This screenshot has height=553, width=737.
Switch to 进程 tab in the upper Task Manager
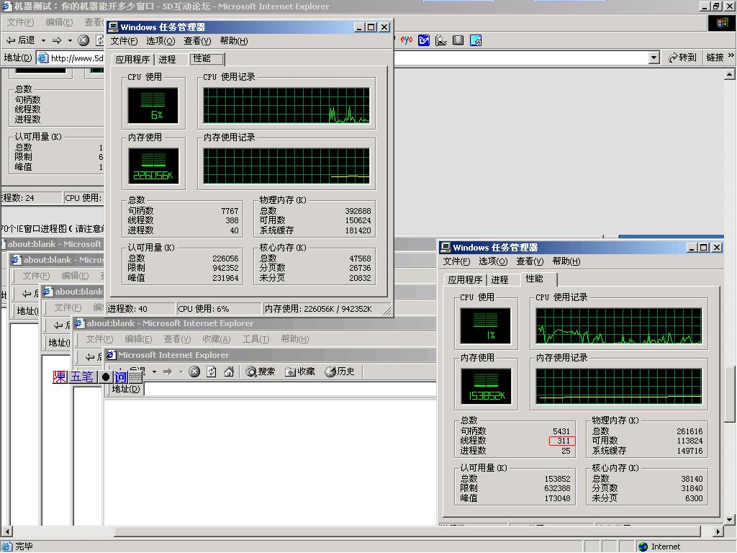click(167, 59)
